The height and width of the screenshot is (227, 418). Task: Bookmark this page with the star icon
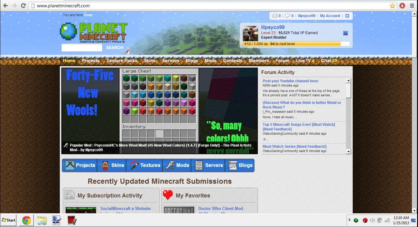(392, 6)
